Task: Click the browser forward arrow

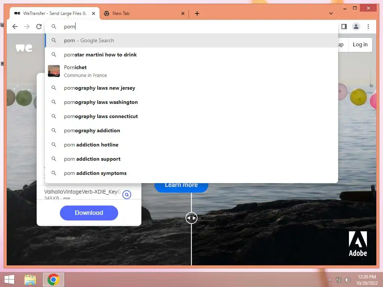Action: click(x=27, y=27)
